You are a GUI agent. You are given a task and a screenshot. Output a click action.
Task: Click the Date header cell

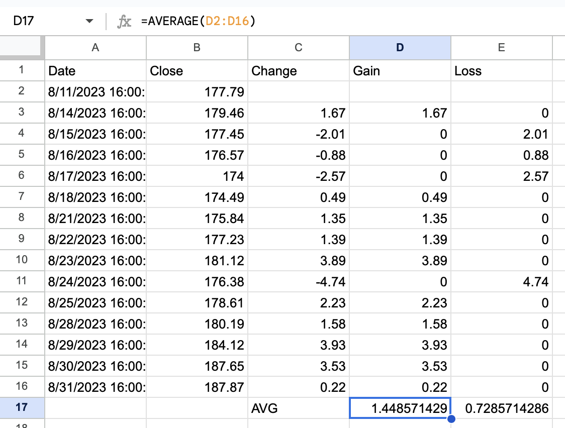96,70
